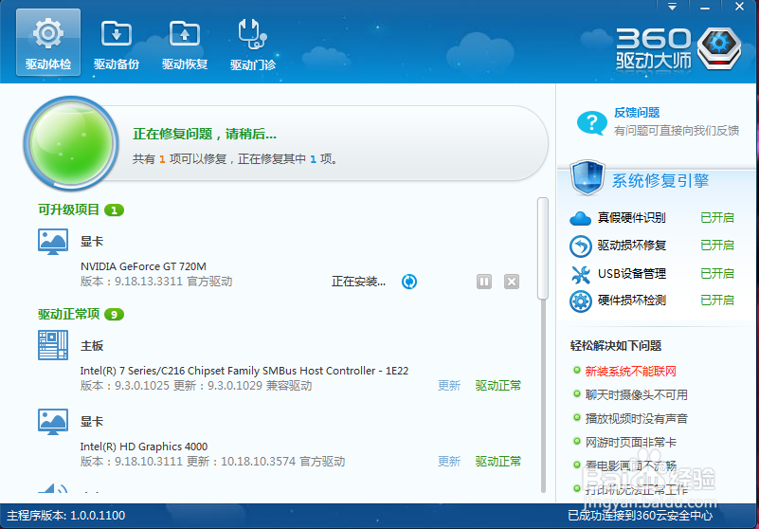Click the 硬件损坏检测 gear icon

[x=580, y=301]
